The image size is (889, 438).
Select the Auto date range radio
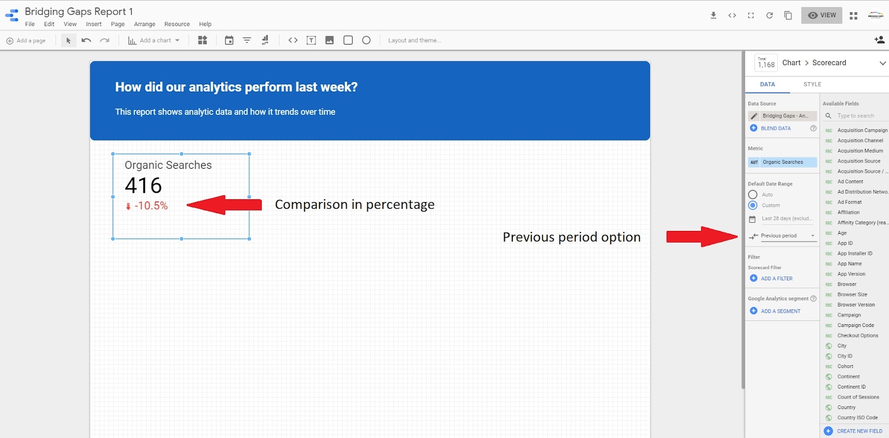pyautogui.click(x=753, y=195)
